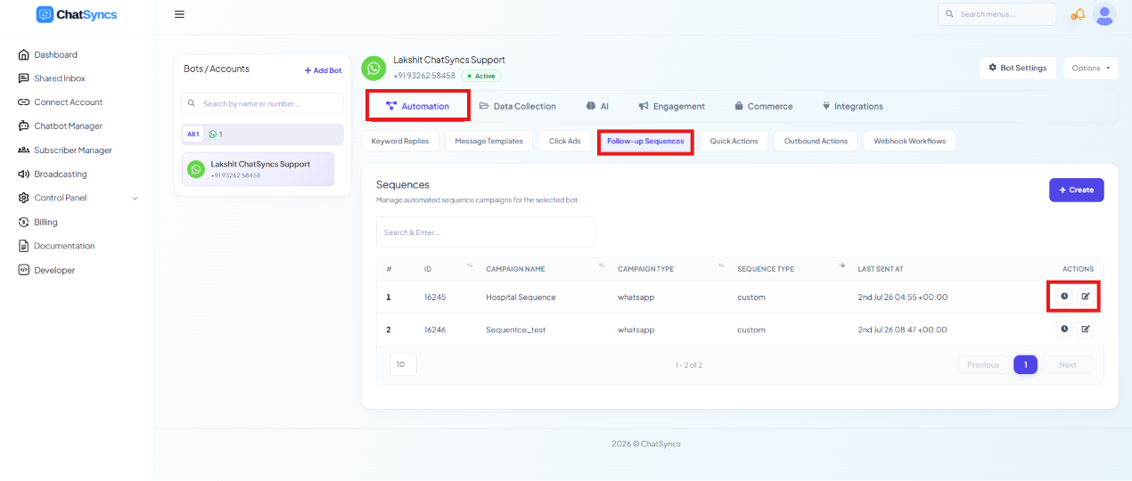This screenshot has height=481, width=1132.
Task: Switch to the Data Collection tab
Action: coord(517,106)
